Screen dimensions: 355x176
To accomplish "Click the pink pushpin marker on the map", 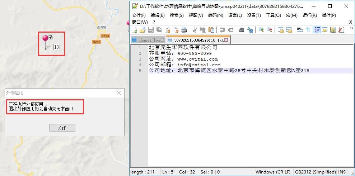I will [x=45, y=39].
